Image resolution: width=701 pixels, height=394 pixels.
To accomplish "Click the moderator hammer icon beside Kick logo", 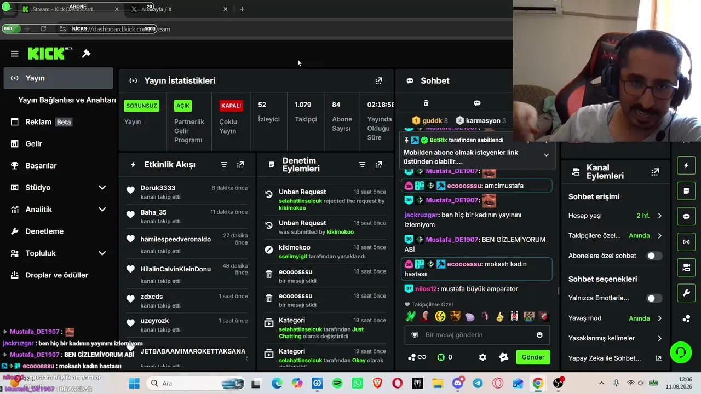I will (86, 54).
